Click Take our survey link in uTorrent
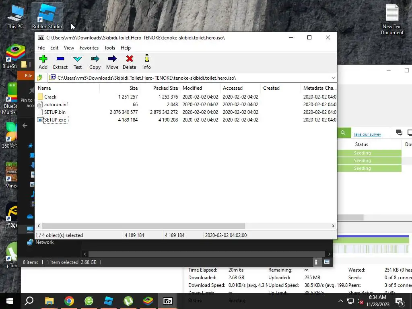The height and width of the screenshot is (309, 412). [367, 134]
